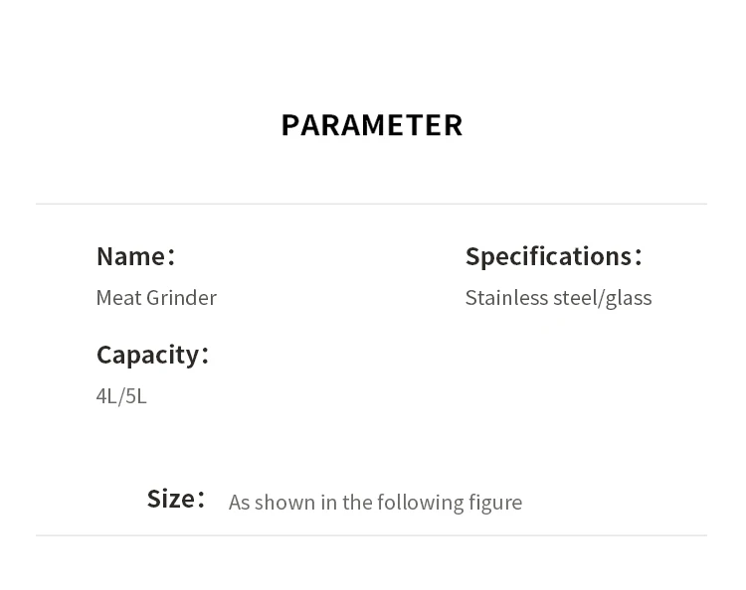The height and width of the screenshot is (590, 746).
Task: Click the word shown
Action: tap(284, 503)
